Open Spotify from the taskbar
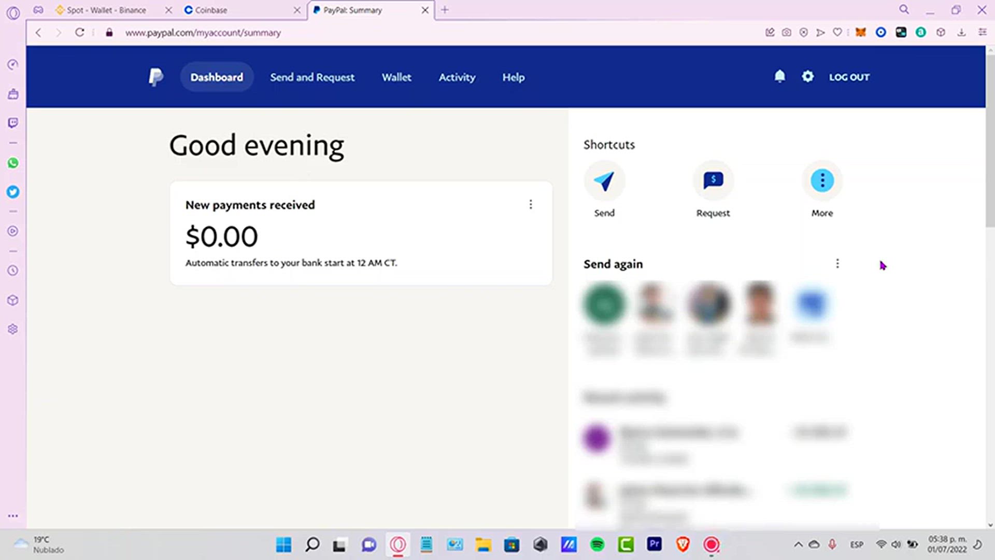Viewport: 995px width, 560px height. pos(598,544)
